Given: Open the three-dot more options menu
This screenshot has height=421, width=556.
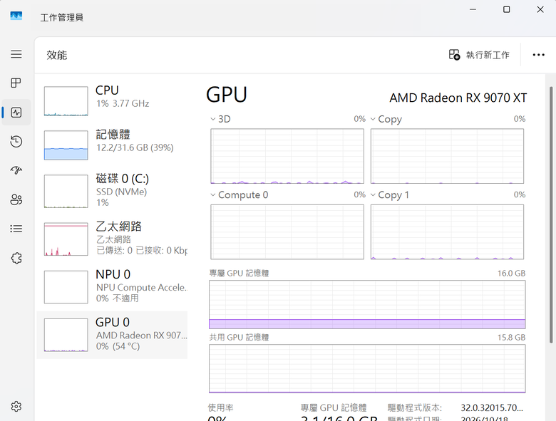Looking at the screenshot, I should (x=538, y=55).
